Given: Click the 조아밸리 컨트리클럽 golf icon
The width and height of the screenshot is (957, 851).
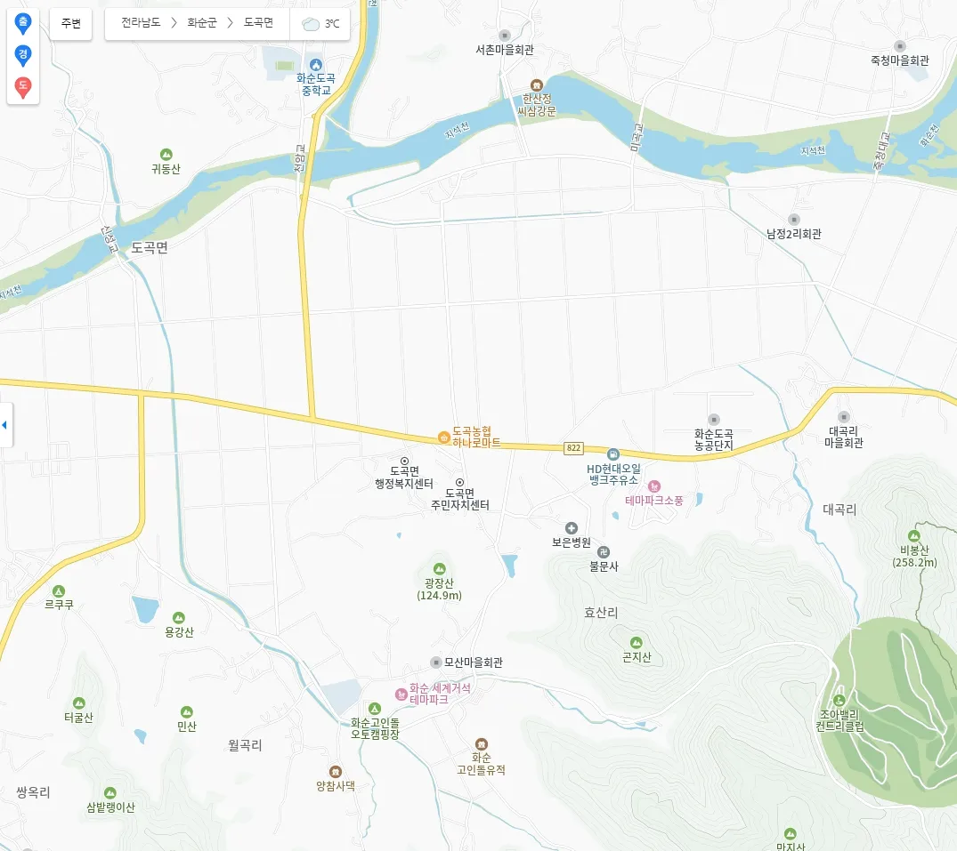Looking at the screenshot, I should click(x=839, y=700).
